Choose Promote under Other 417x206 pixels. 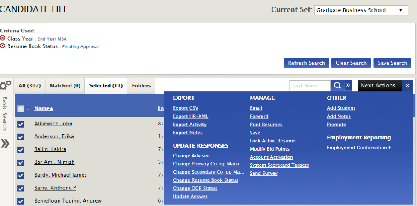tap(337, 125)
